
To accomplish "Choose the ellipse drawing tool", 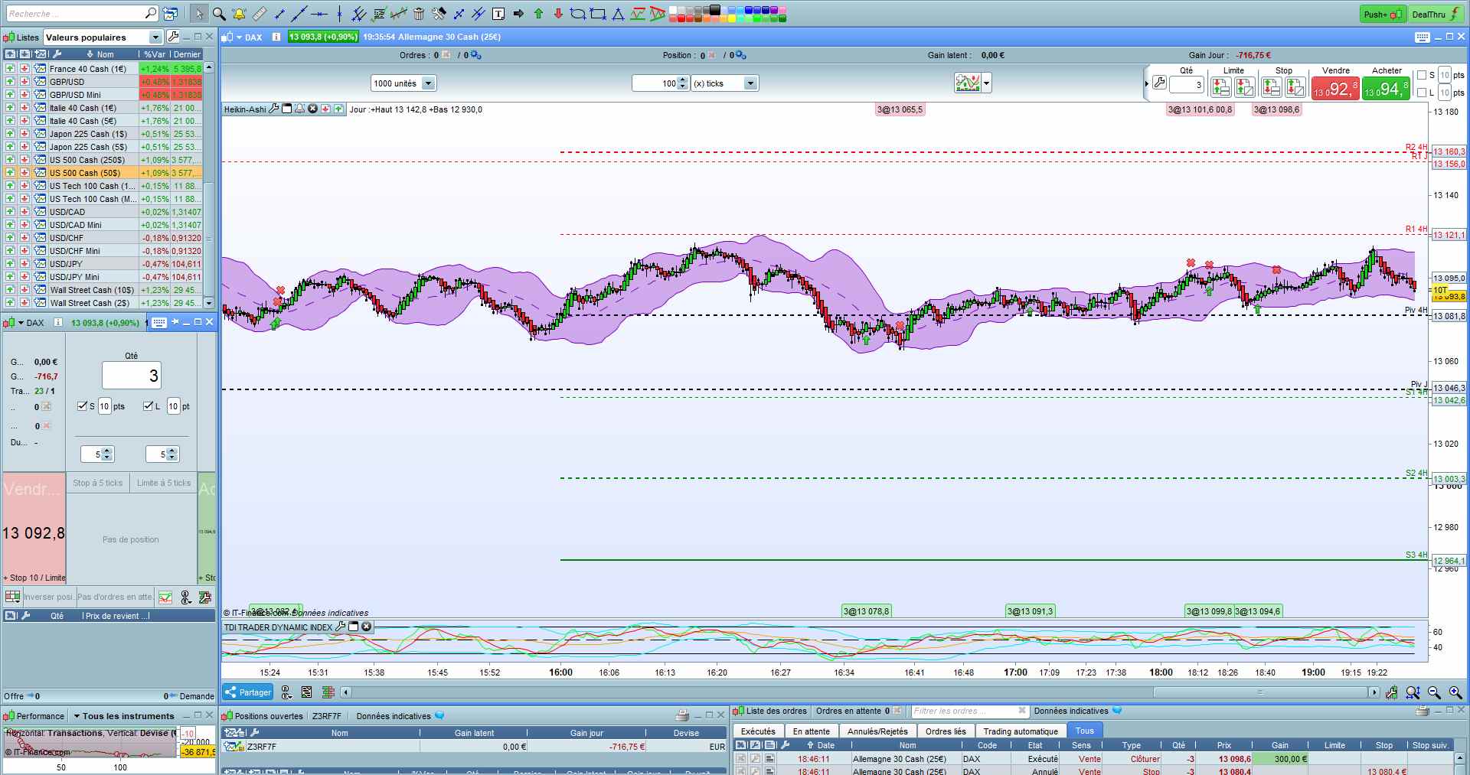I will 578,14.
